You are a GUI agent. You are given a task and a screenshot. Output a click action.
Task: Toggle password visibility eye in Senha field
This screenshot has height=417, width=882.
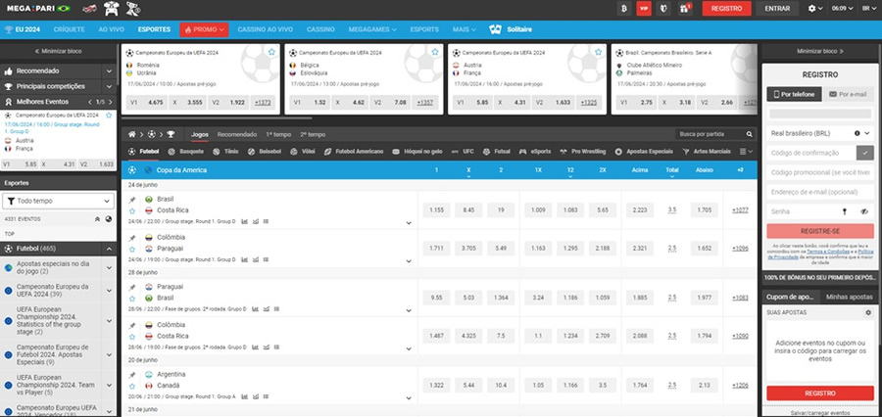click(865, 211)
